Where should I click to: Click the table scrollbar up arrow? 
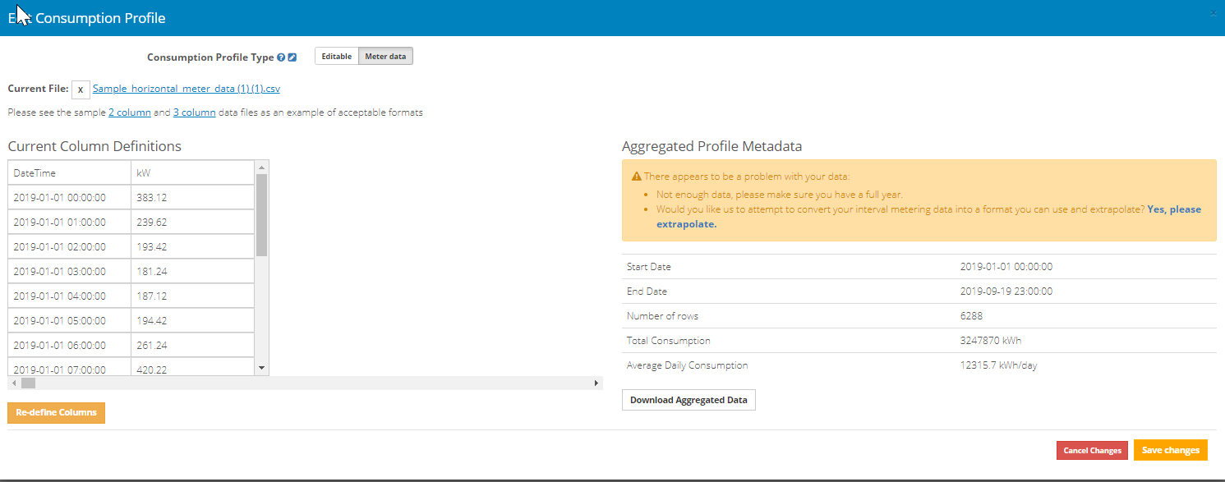click(262, 167)
